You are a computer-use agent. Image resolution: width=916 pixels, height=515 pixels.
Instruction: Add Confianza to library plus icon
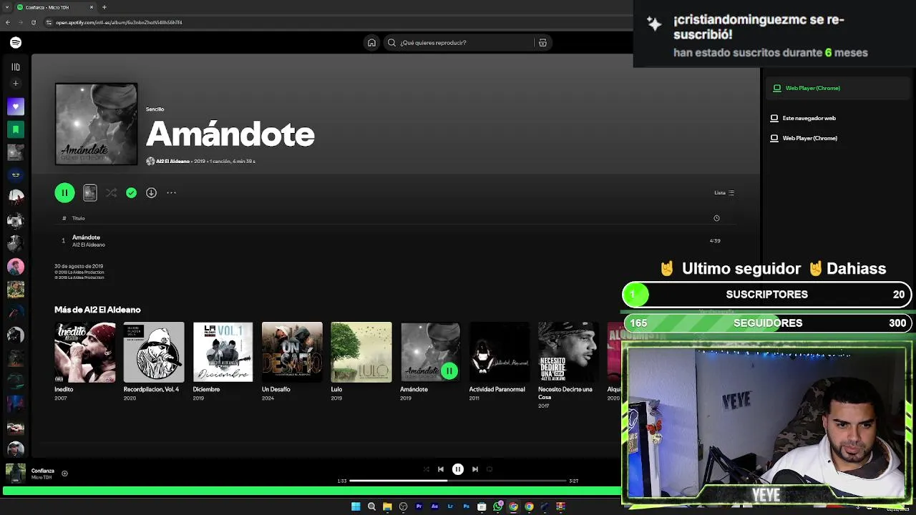click(x=64, y=473)
